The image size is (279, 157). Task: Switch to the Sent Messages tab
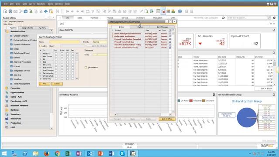(x=163, y=27)
